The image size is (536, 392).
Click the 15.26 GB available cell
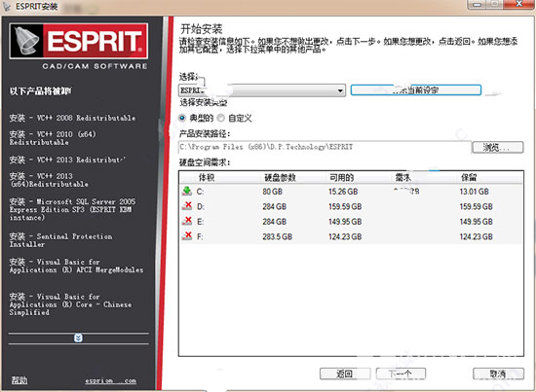[x=343, y=192]
